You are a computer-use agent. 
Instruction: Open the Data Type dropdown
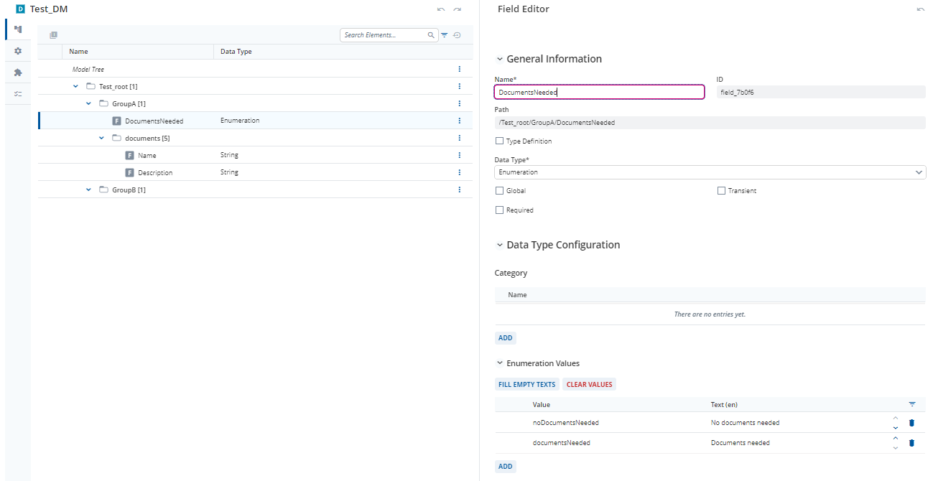710,172
